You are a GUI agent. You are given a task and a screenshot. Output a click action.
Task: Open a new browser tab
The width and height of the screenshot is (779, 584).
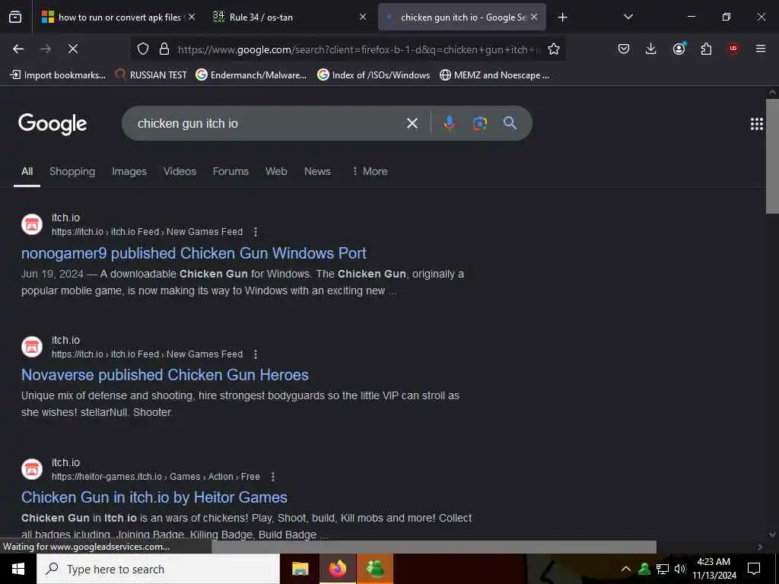(562, 17)
